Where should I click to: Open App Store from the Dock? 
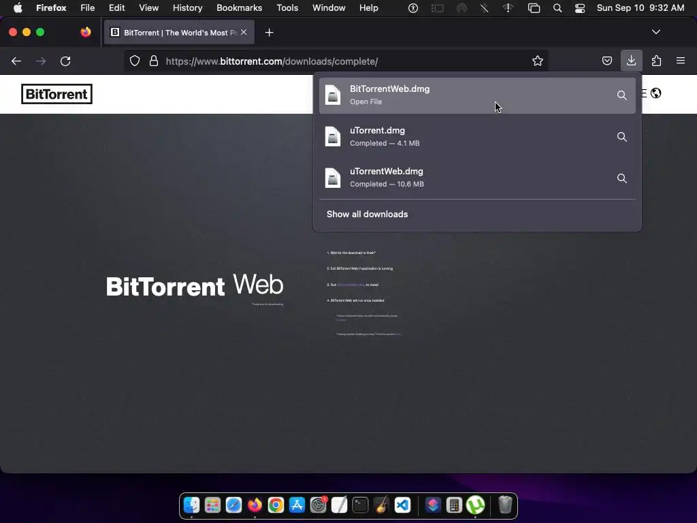(x=297, y=505)
